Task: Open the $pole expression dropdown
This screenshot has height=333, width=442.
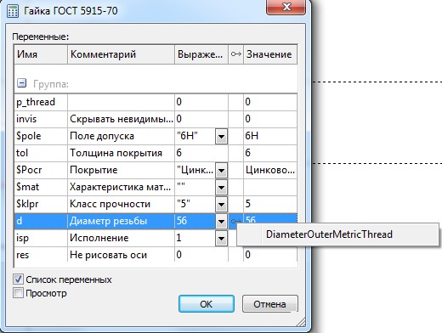Action: pyautogui.click(x=221, y=137)
